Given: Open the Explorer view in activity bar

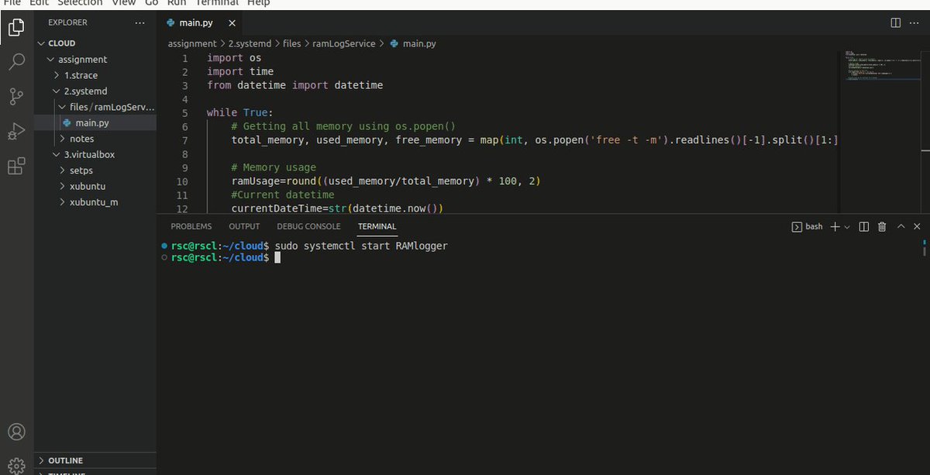Looking at the screenshot, I should tap(16, 29).
